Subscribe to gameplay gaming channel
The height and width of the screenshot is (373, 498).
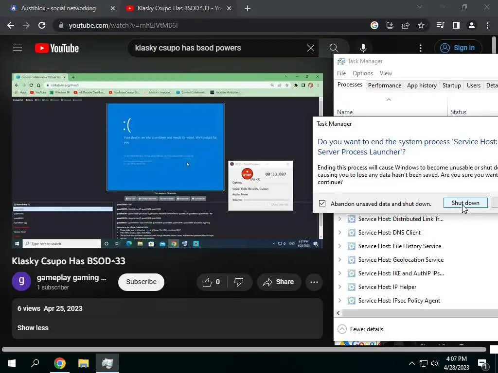point(142,282)
